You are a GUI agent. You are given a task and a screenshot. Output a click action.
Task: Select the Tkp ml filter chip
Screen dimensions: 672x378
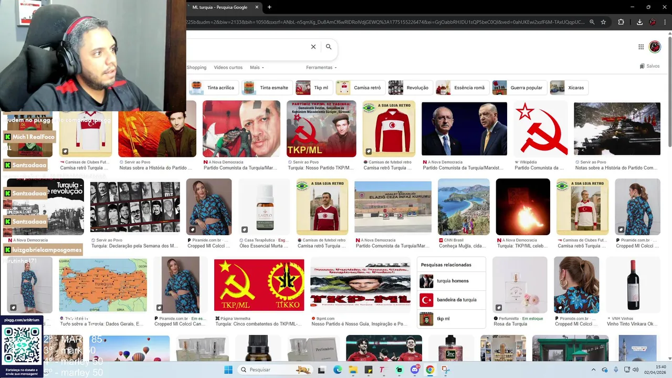[313, 88]
